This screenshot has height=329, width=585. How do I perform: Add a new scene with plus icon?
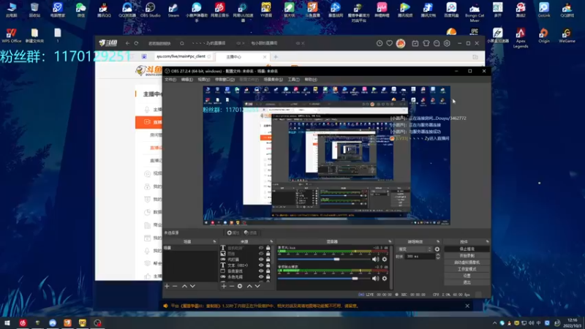pyautogui.click(x=167, y=286)
